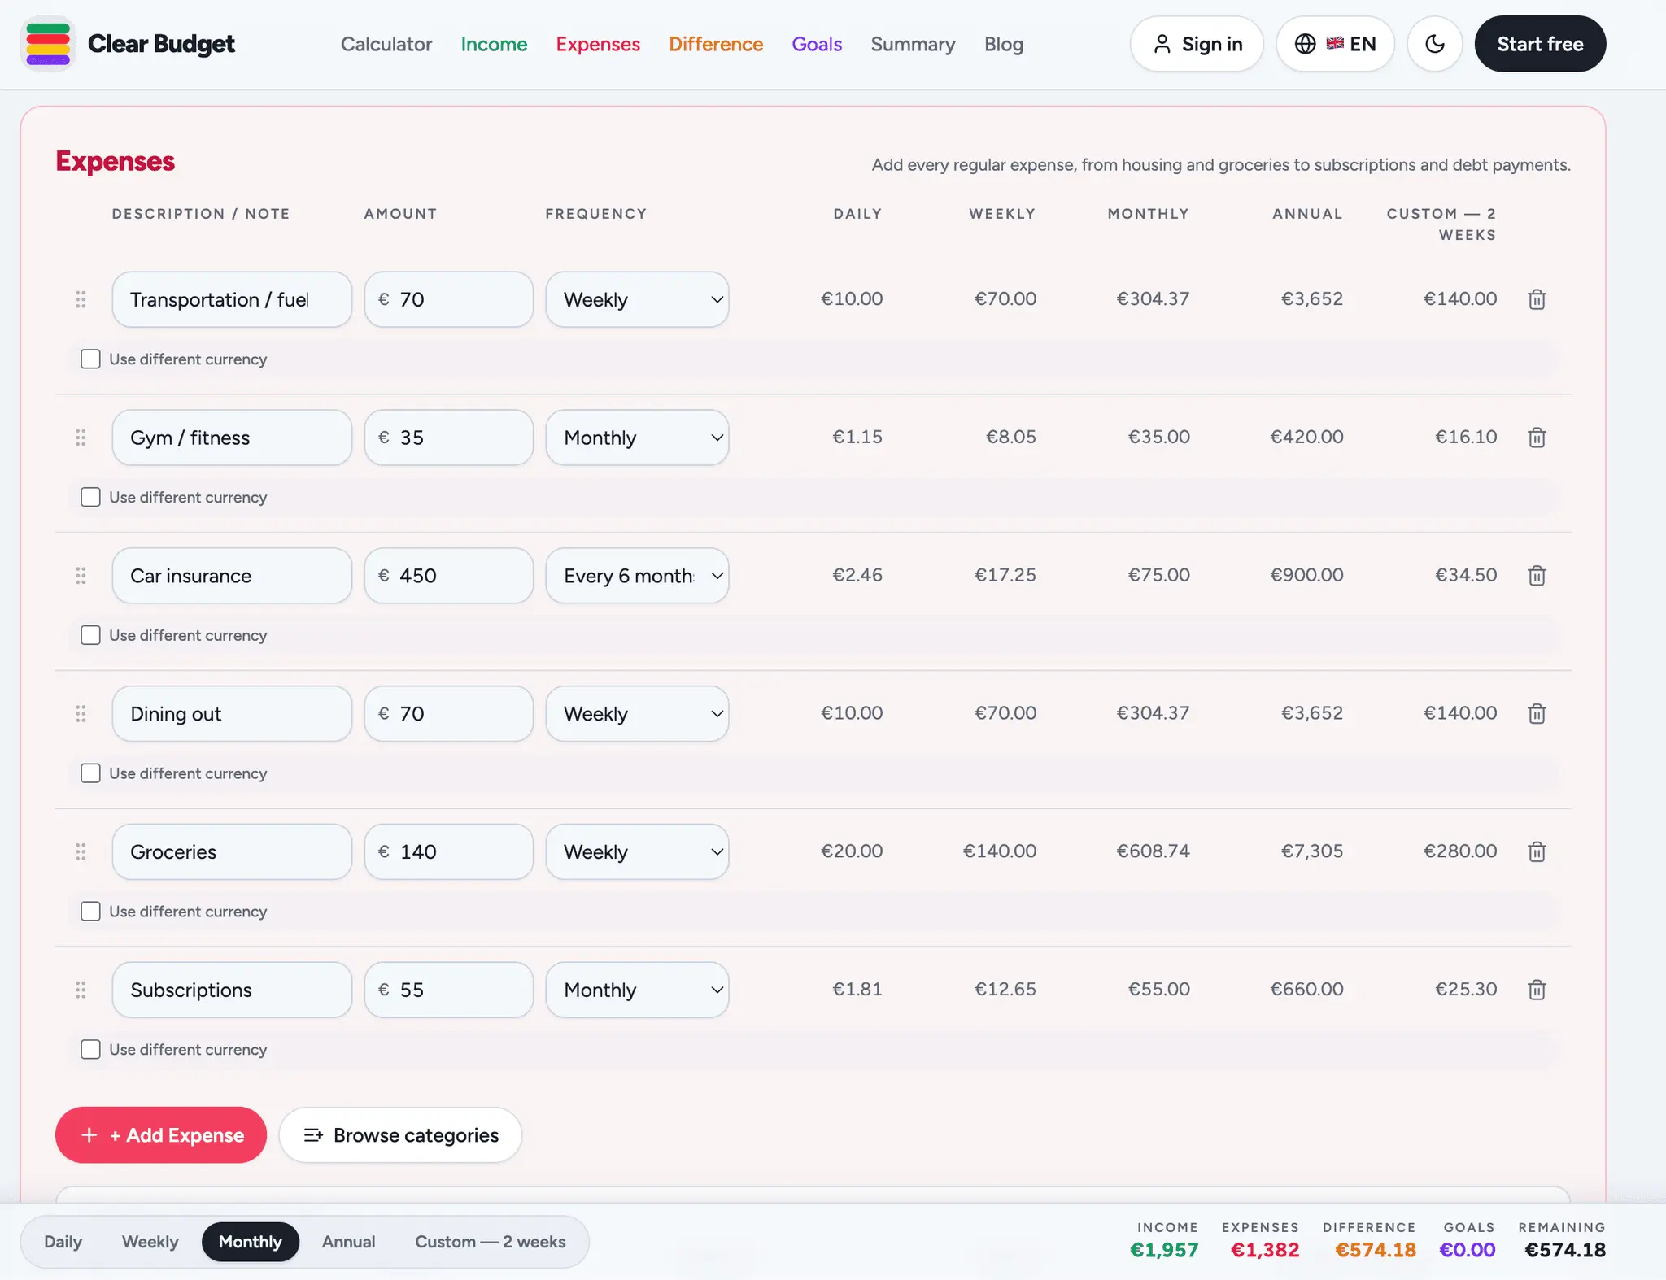Viewport: 1666px width, 1280px height.
Task: Enable different currency for Dining out
Action: click(90, 773)
